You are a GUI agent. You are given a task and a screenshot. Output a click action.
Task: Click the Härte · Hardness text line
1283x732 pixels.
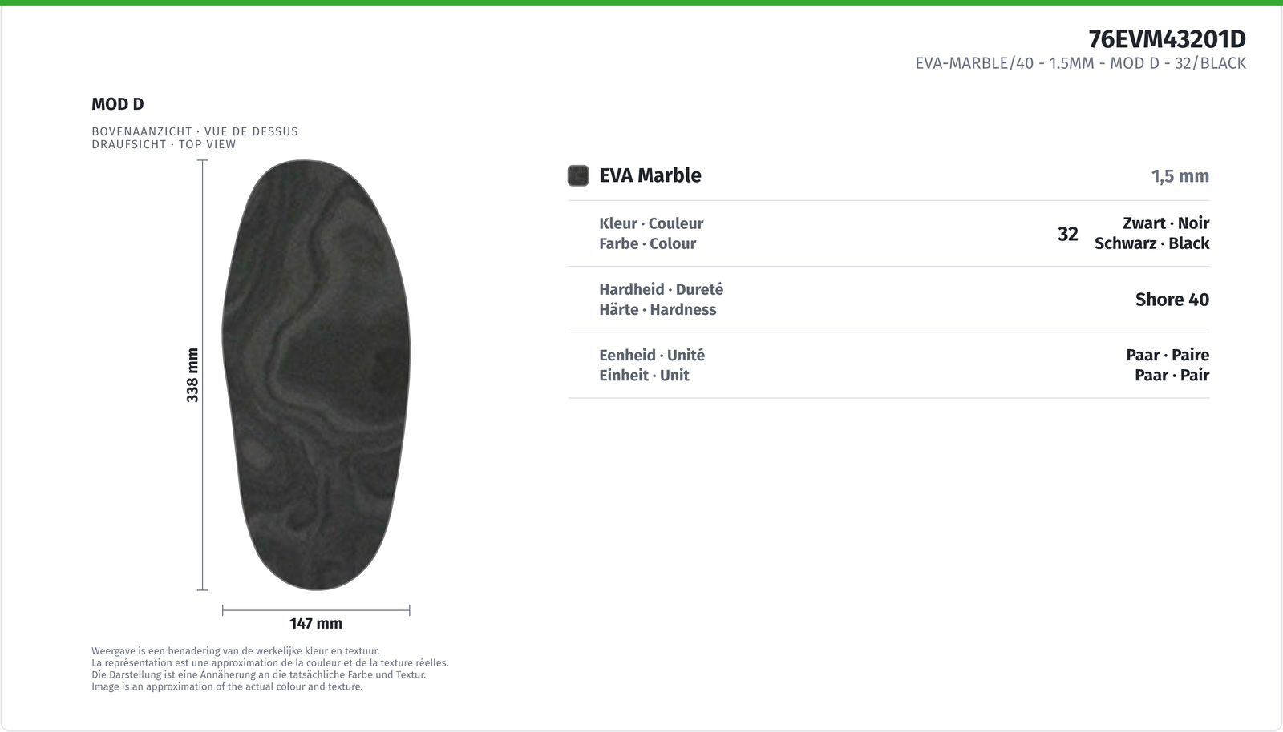click(658, 309)
